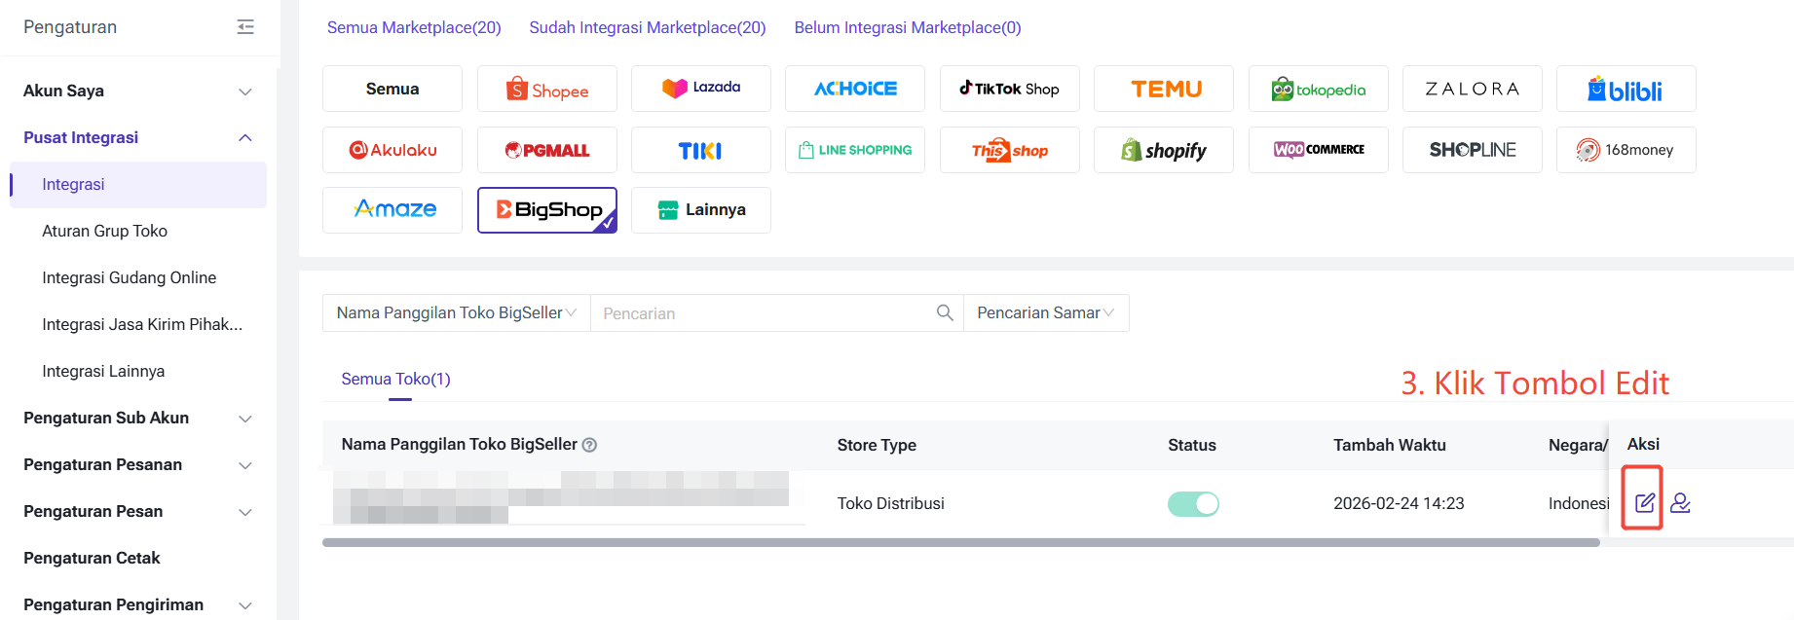Screen dimensions: 1794x620
Task: Click the search magnifier icon
Action: pos(944,312)
